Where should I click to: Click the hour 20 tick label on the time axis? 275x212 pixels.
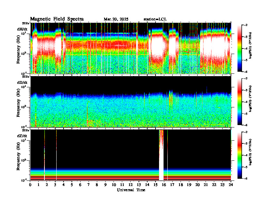point(198,185)
